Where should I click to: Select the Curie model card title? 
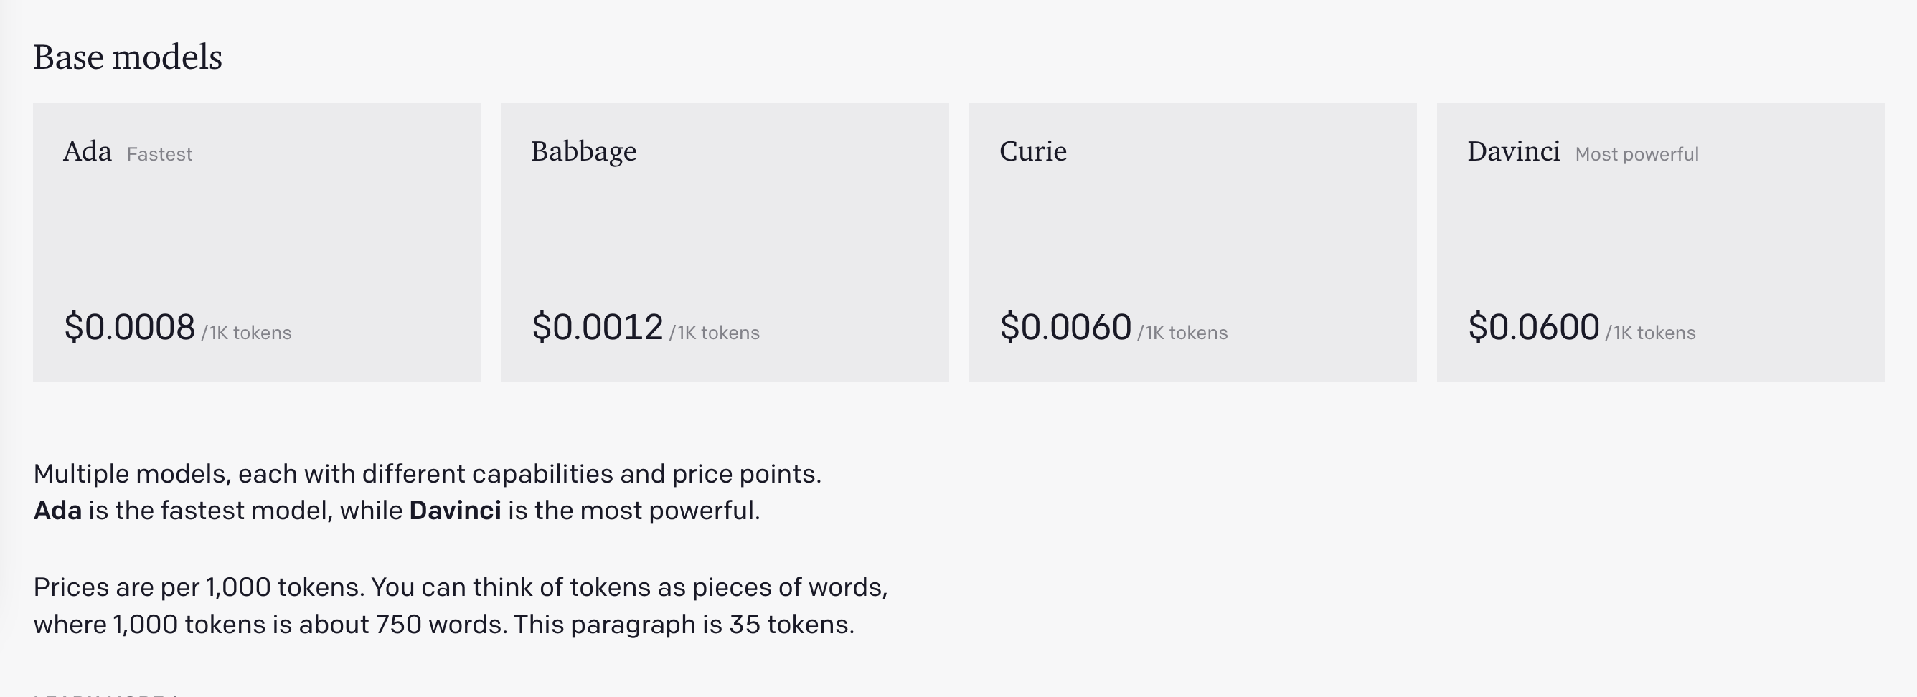[x=1033, y=152]
